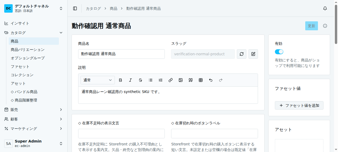Click 動作確認用 通常商品 breadcrumb

[143, 8]
